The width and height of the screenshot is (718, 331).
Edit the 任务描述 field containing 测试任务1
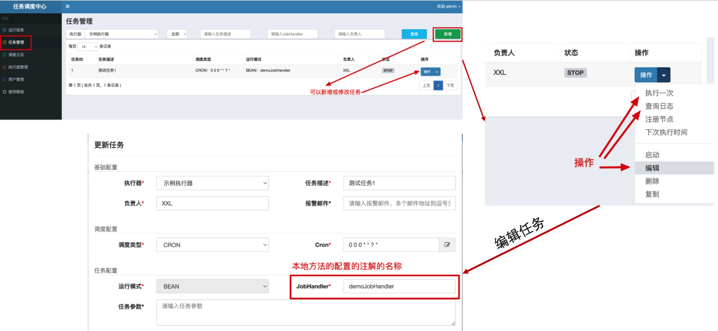coord(400,183)
